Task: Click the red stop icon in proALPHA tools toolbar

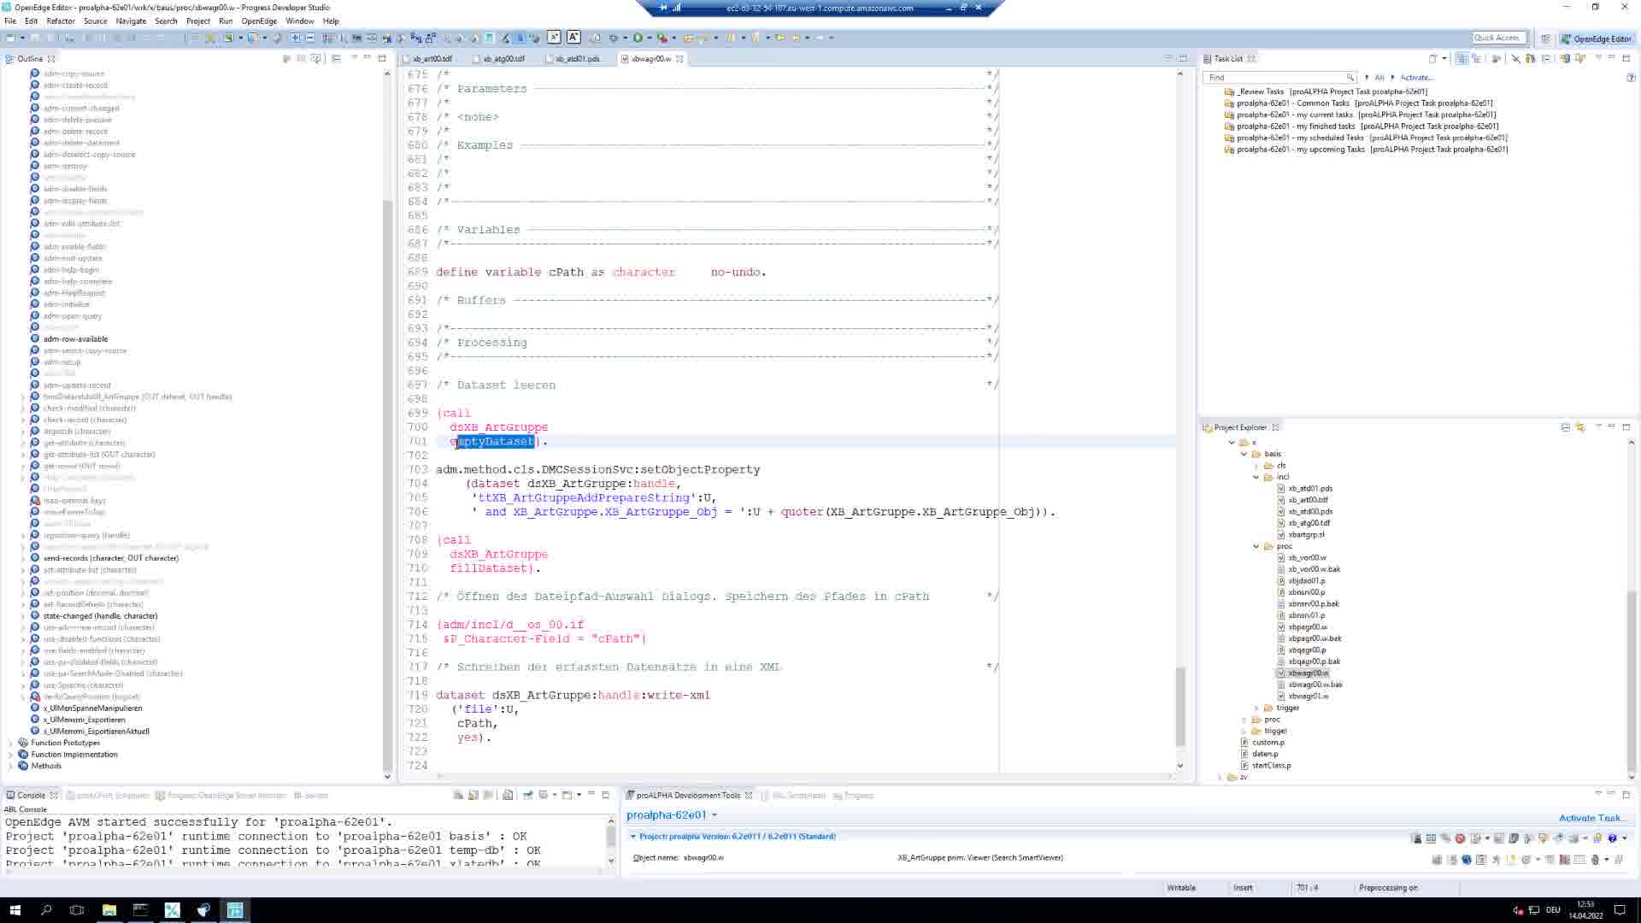Action: coord(1461,838)
